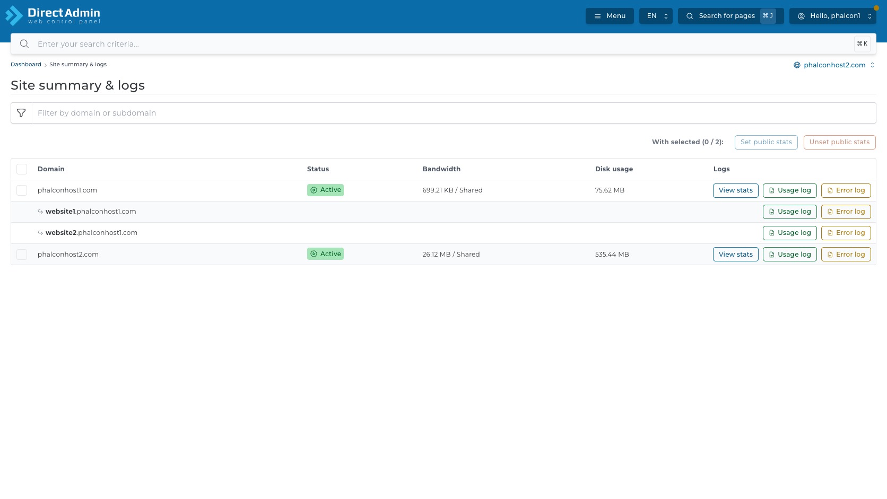The height and width of the screenshot is (499, 887).
Task: Focus the Filter by domain or subdomain field
Action: pyautogui.click(x=454, y=113)
